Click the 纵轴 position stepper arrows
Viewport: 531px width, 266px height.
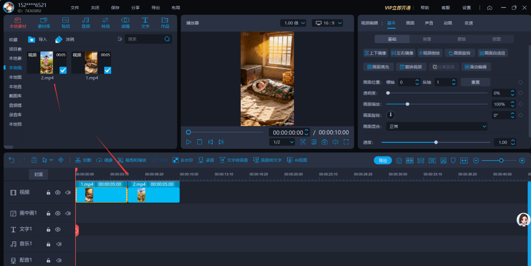(454, 82)
